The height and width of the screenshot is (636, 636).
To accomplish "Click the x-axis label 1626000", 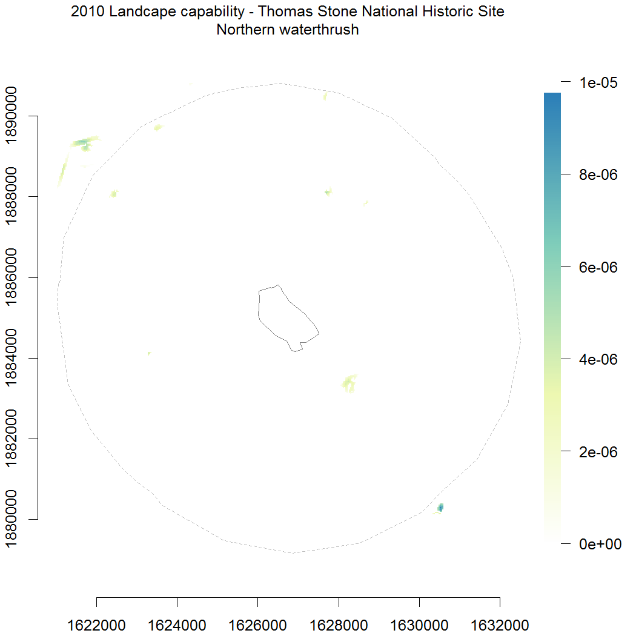I will (x=258, y=625).
